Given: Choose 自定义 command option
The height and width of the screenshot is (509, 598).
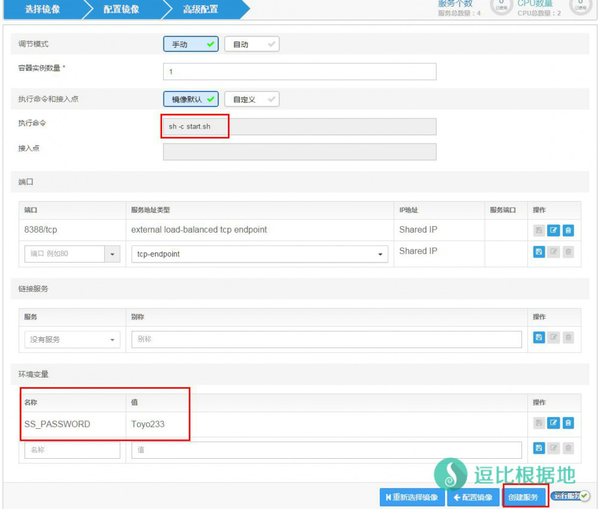Looking at the screenshot, I should pos(252,99).
